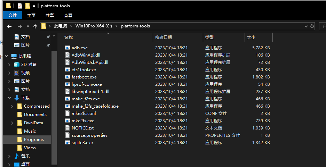Collapse the 下载 tree node

click(9, 98)
